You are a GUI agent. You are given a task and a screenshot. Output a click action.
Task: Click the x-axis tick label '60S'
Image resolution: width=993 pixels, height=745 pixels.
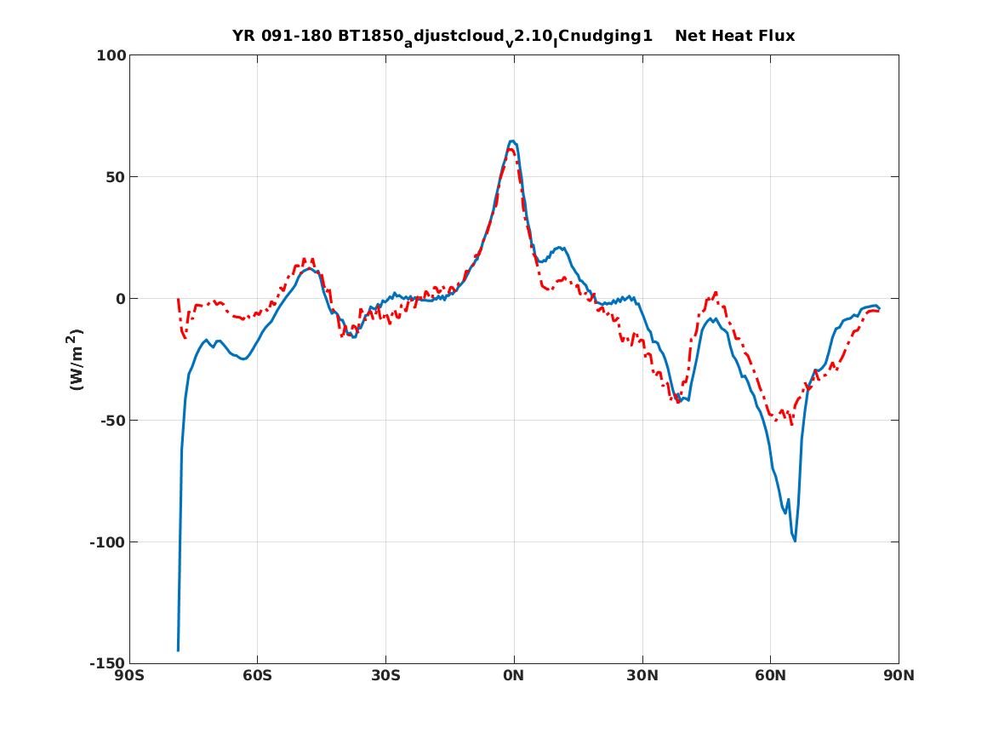point(257,676)
